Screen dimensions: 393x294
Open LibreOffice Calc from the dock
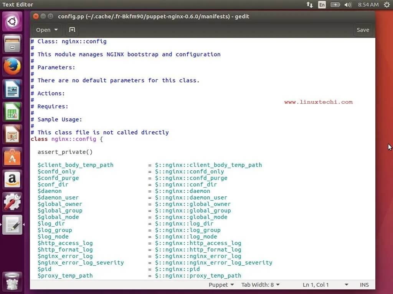[12, 112]
